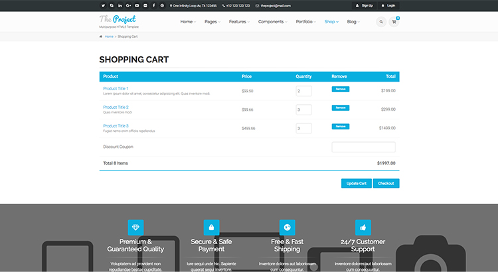Open the search icon button

pyautogui.click(x=381, y=22)
